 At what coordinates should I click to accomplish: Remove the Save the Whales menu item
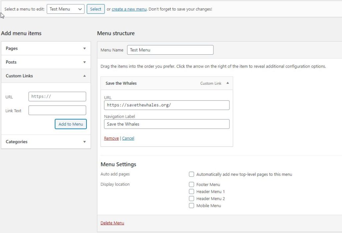click(x=111, y=138)
